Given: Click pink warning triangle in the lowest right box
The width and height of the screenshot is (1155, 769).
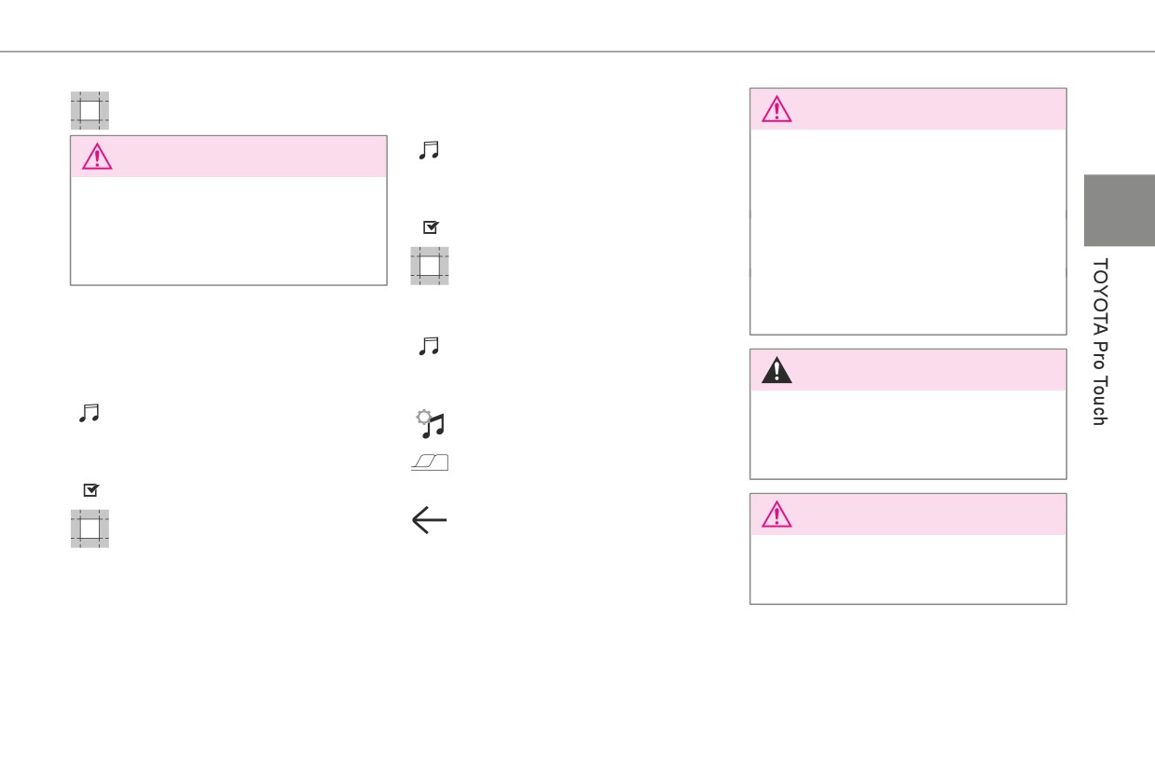Looking at the screenshot, I should [x=777, y=515].
